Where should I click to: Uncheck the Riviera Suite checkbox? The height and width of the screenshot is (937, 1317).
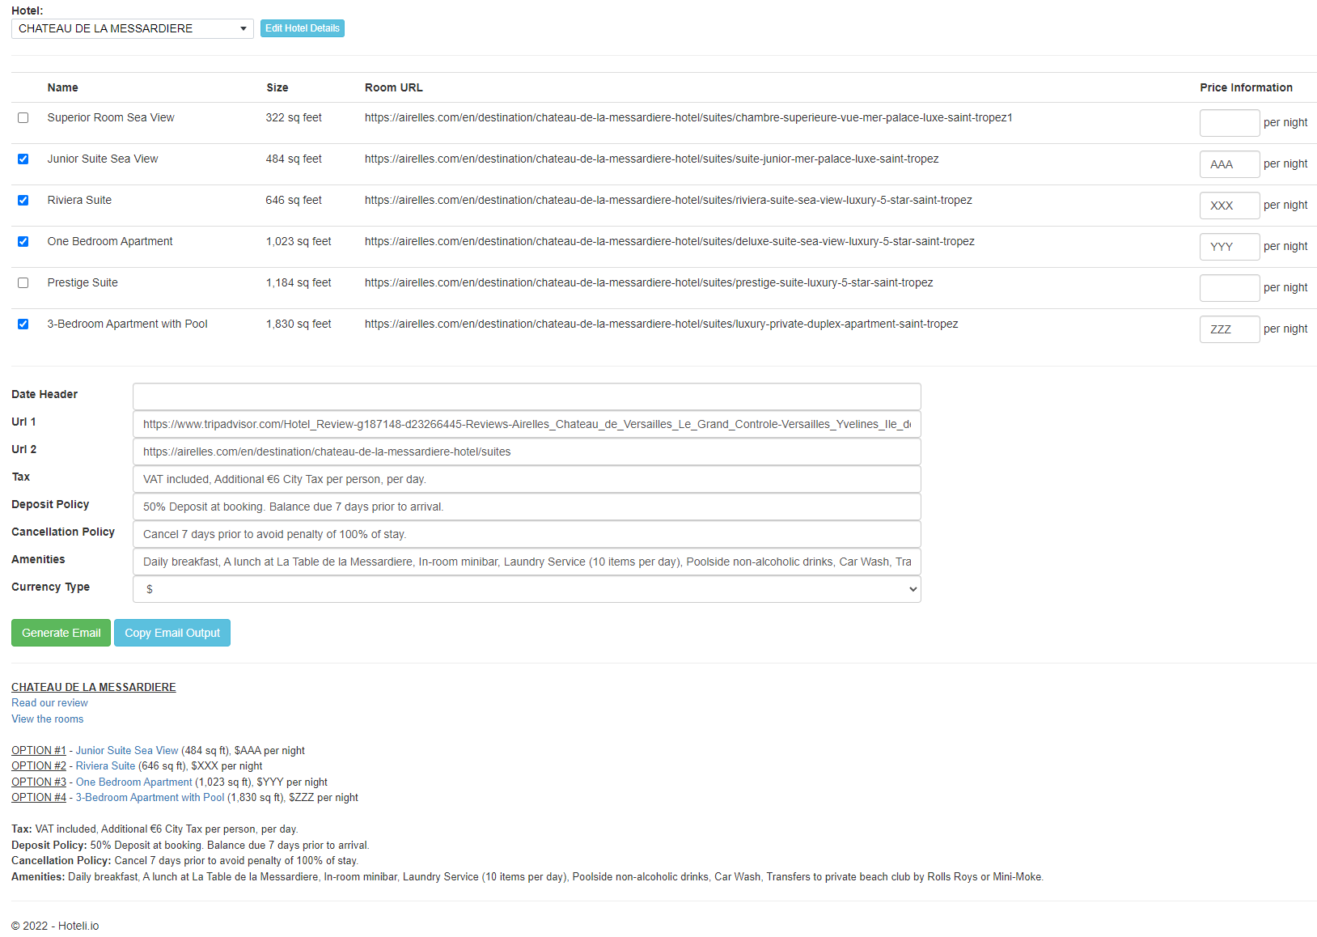(x=23, y=201)
